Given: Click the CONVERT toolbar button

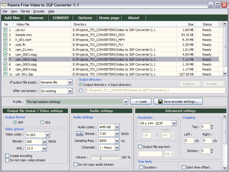Looking at the screenshot, I should point(61,18).
